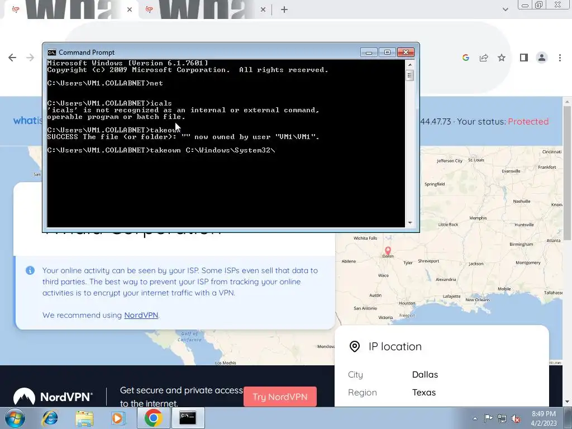Click the info icon beside ISP notice
This screenshot has width=572, height=429.
coord(30,270)
